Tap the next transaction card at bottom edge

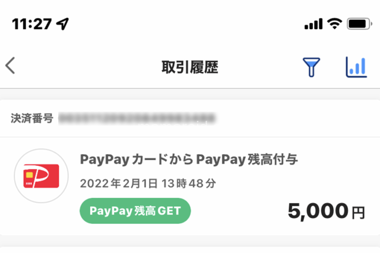coord(190,250)
